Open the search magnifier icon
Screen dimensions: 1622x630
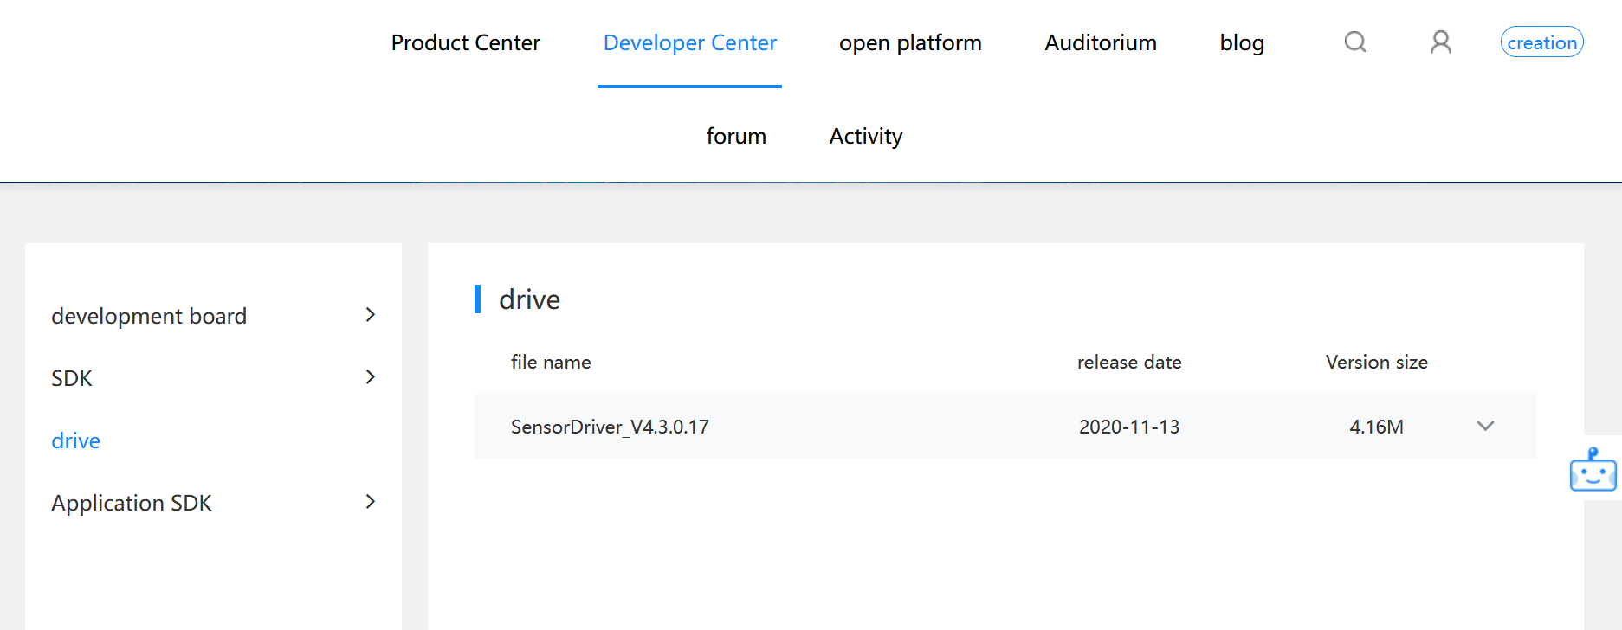[1355, 42]
